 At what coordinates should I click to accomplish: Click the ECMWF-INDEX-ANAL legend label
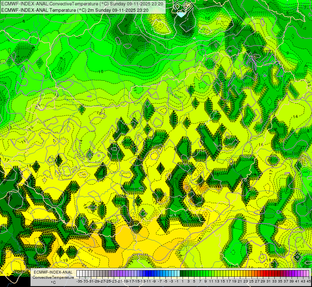click(x=53, y=272)
